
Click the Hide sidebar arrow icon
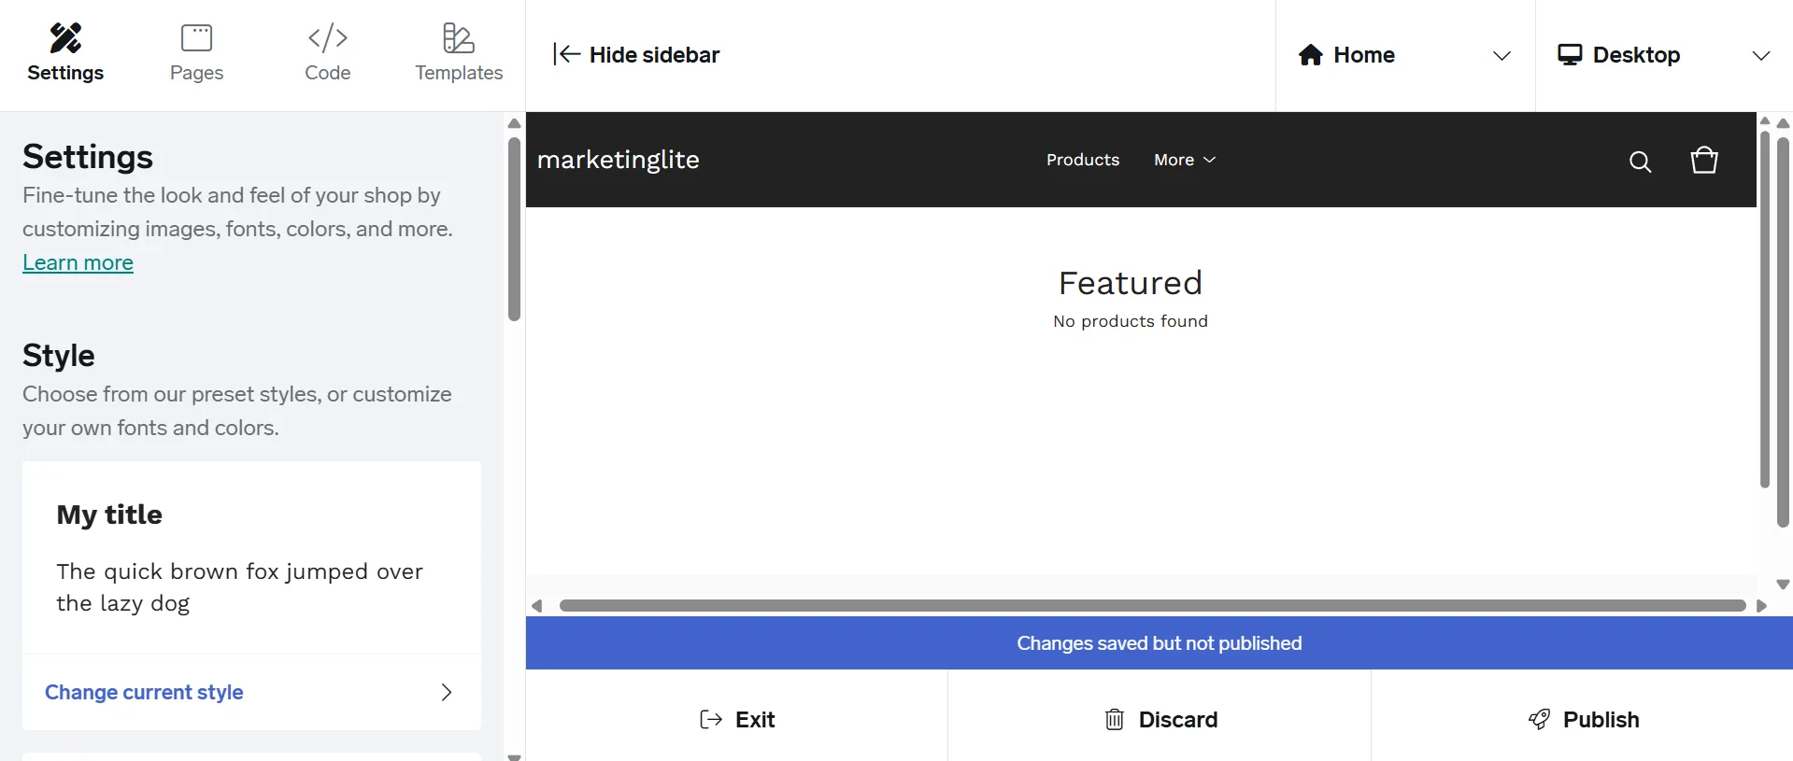(x=566, y=55)
